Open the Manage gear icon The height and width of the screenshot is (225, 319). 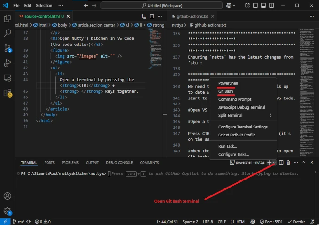[x=8, y=211]
